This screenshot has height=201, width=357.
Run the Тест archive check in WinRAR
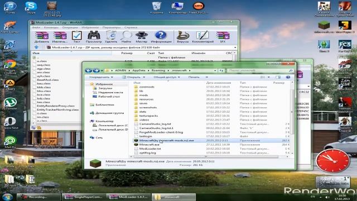(77, 37)
